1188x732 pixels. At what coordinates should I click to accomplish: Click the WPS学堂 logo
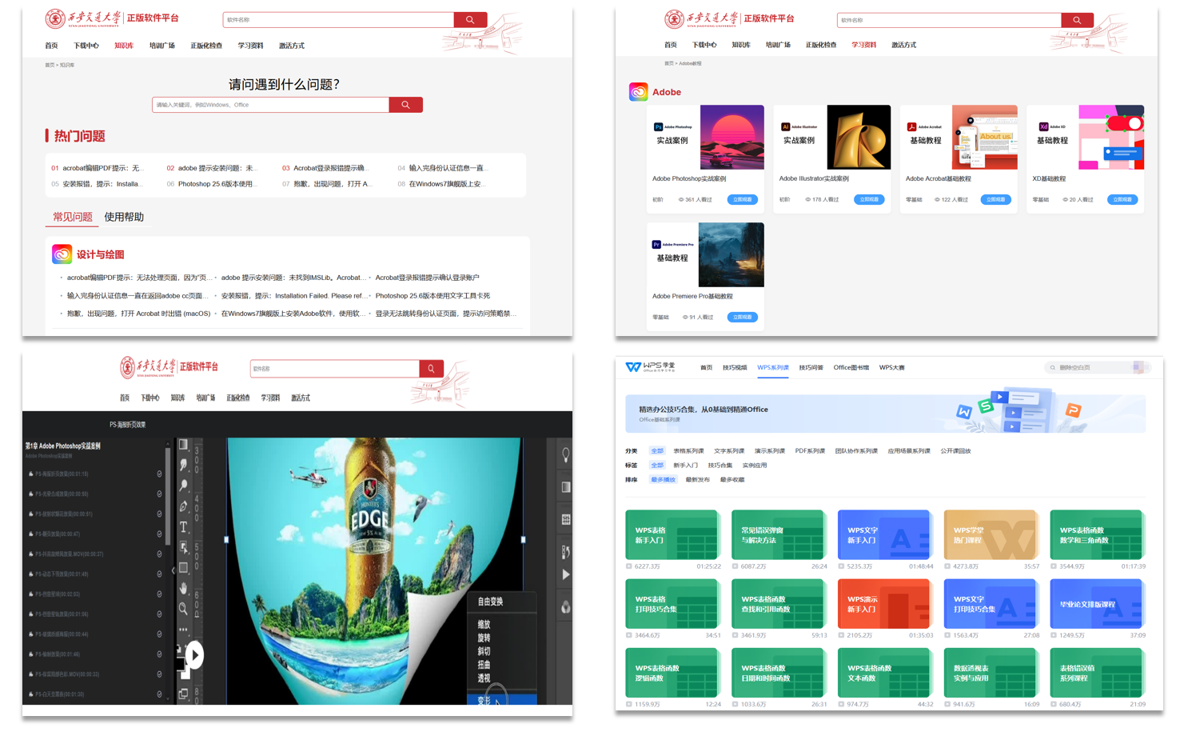[x=650, y=367]
